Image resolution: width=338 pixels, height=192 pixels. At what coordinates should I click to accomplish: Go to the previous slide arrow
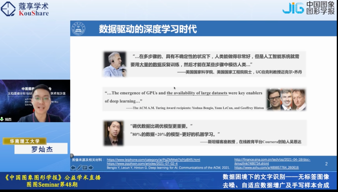[x=73, y=168]
